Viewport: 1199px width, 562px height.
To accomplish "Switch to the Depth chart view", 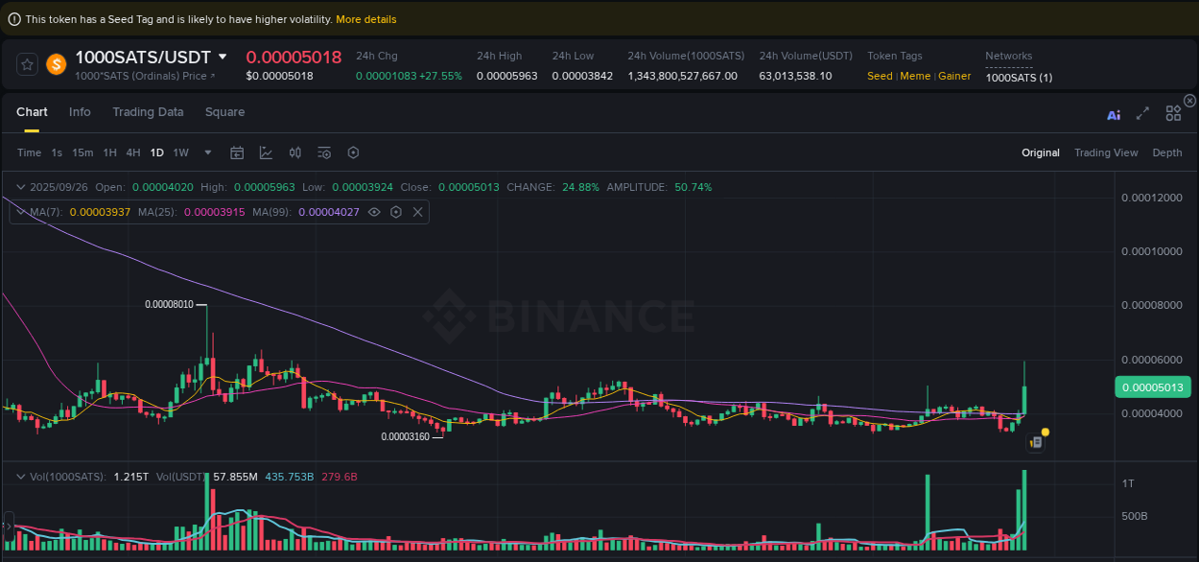I will point(1167,152).
